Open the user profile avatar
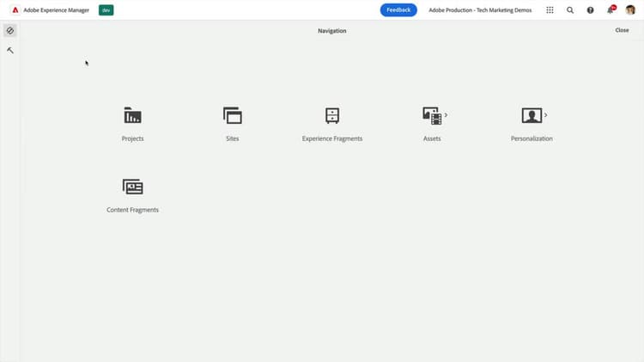This screenshot has width=644, height=362. (x=630, y=9)
